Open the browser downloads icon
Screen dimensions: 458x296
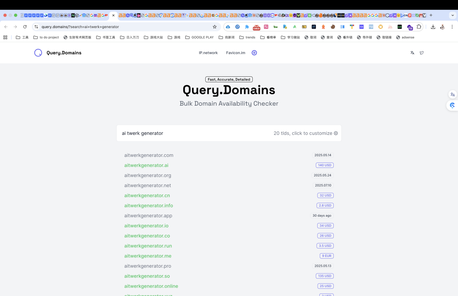(x=433, y=27)
